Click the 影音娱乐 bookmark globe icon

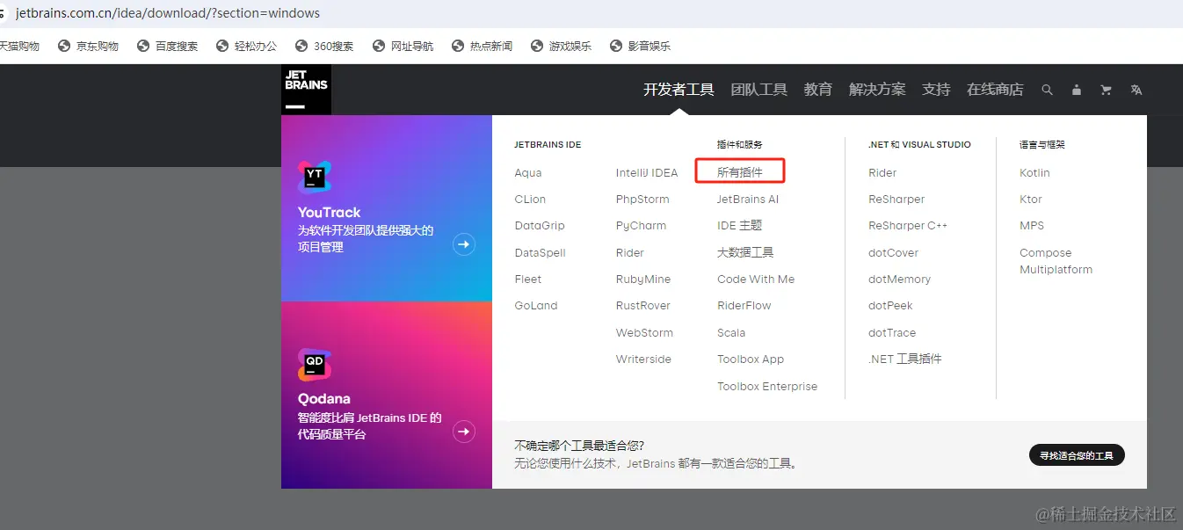[x=616, y=46]
